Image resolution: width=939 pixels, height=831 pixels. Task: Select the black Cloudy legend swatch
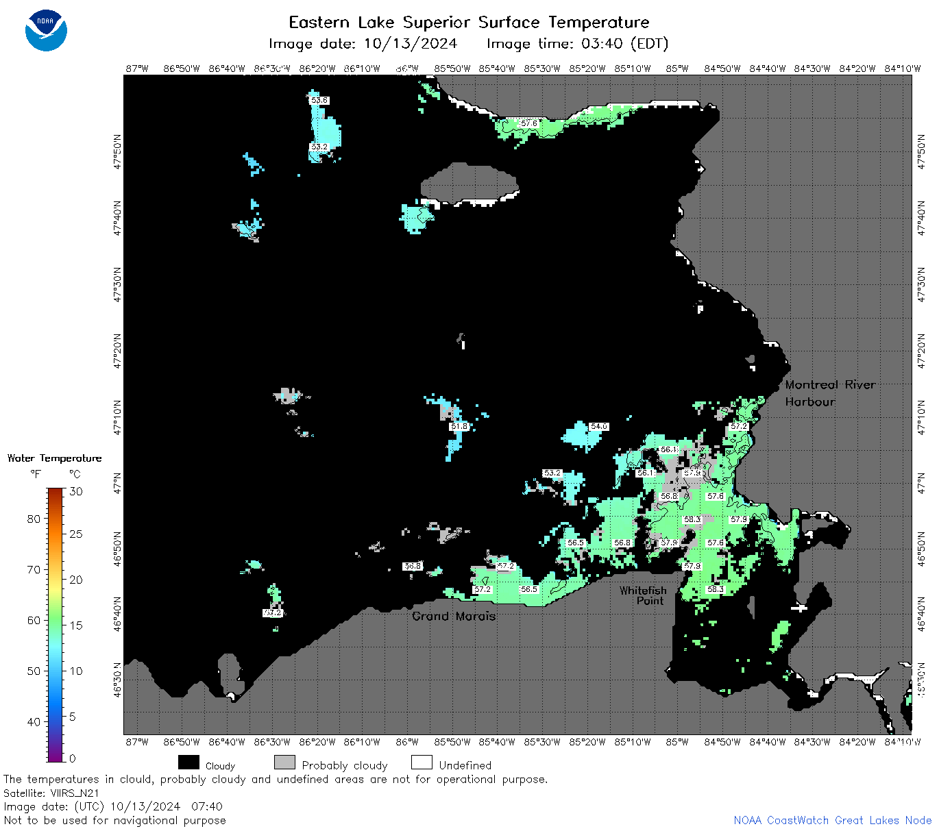[x=188, y=762]
